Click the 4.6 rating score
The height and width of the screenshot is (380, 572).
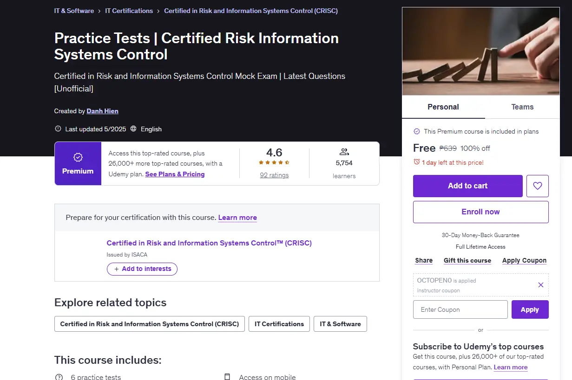tap(274, 152)
